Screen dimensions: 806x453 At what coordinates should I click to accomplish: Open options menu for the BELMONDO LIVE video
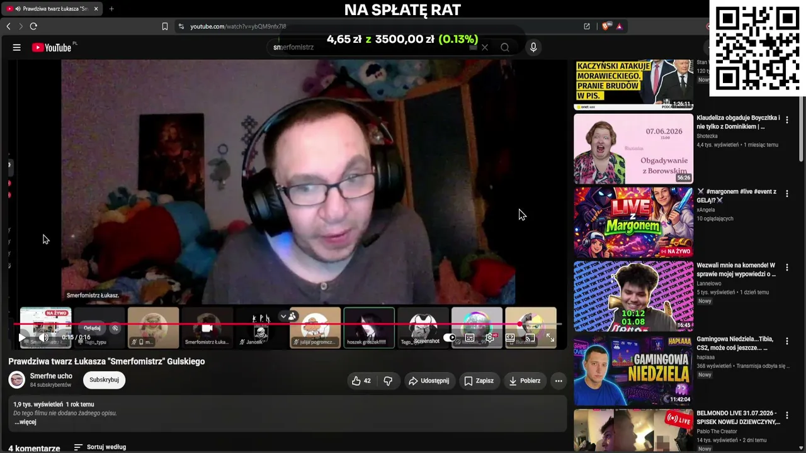(x=786, y=415)
